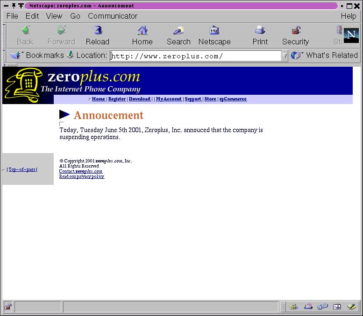This screenshot has height=316, width=363.
Task: Open Composer from the component bar
Action: [x=351, y=307]
